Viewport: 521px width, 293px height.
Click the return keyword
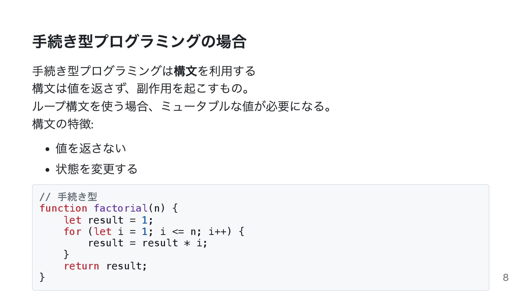click(81, 266)
